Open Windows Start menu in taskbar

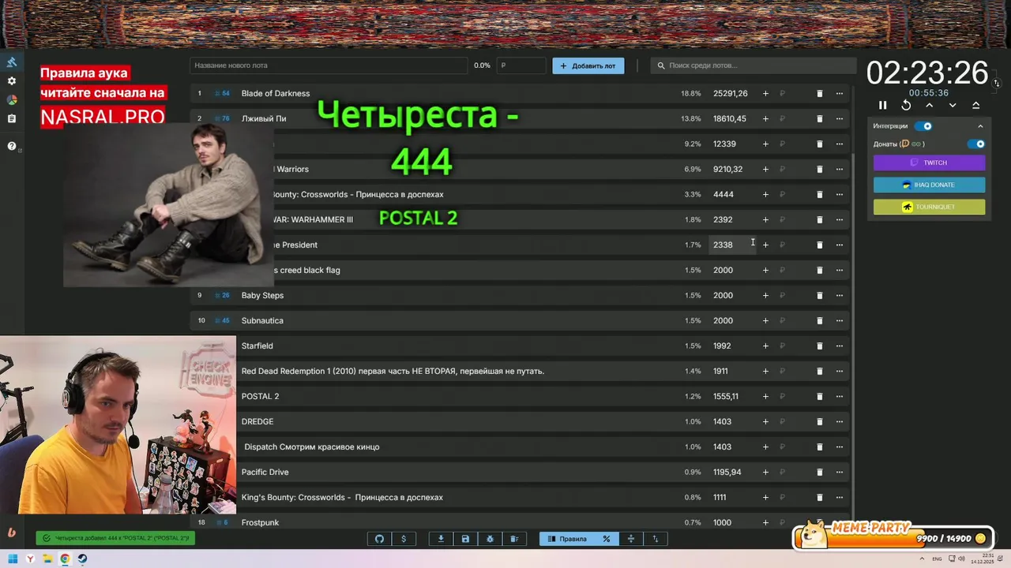(x=13, y=559)
